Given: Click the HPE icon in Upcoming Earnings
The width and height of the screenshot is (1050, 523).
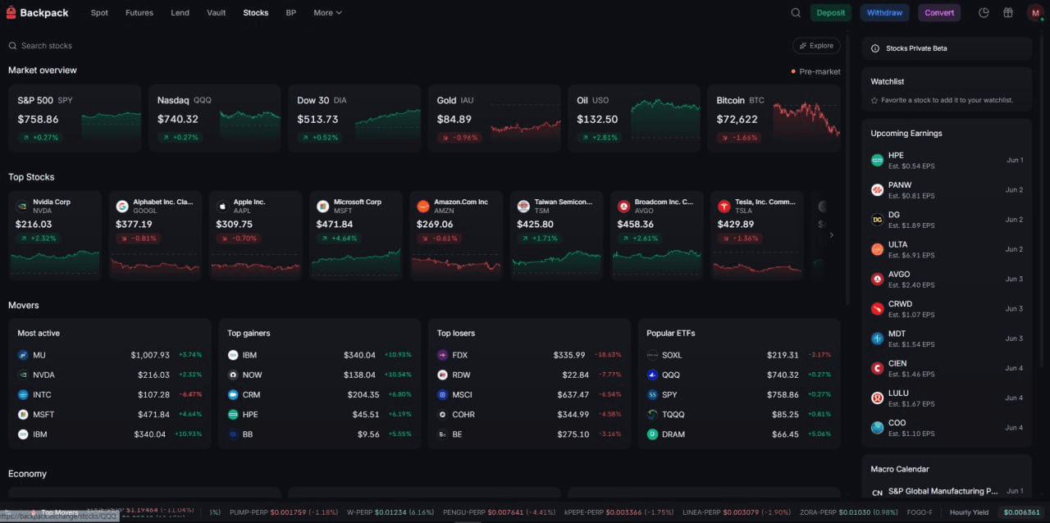Looking at the screenshot, I should (877, 160).
